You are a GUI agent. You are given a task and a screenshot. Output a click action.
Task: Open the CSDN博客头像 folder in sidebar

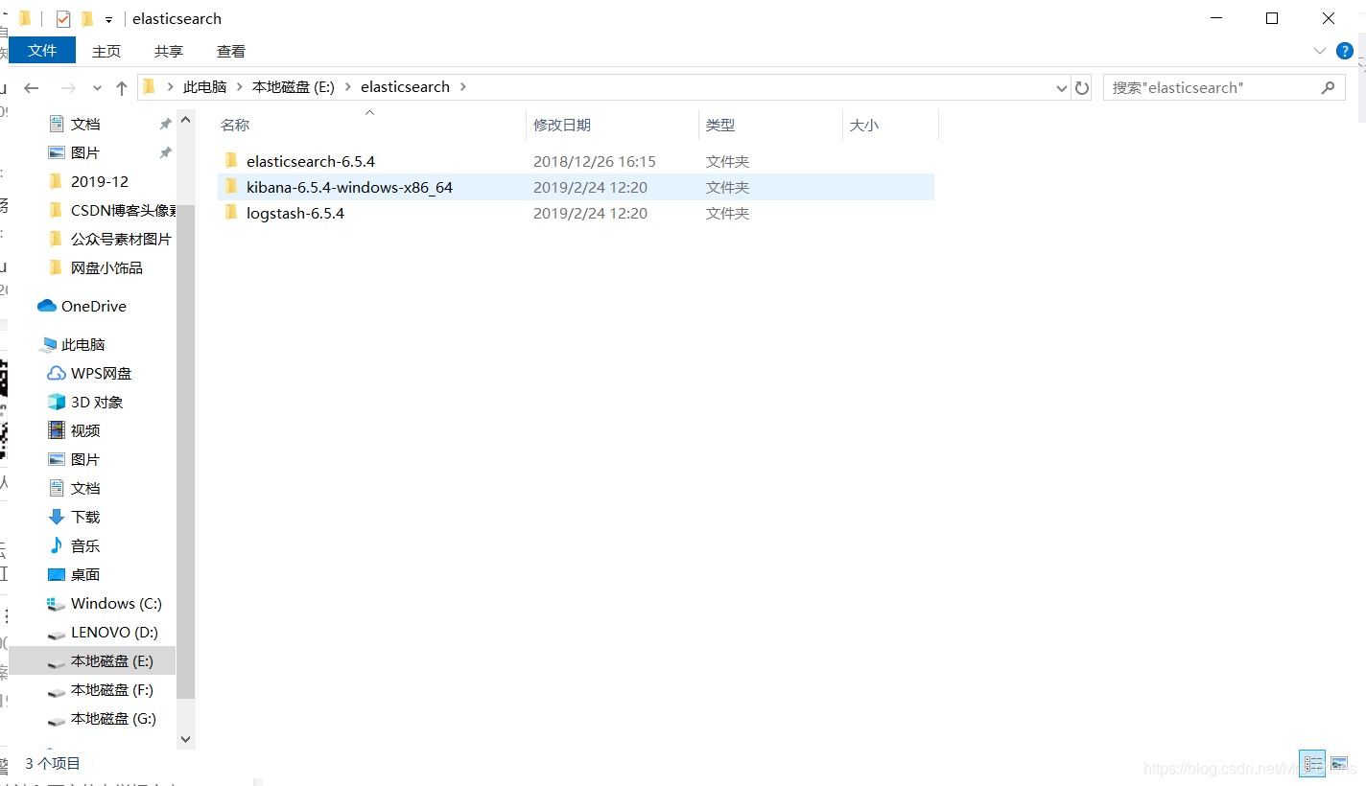123,210
